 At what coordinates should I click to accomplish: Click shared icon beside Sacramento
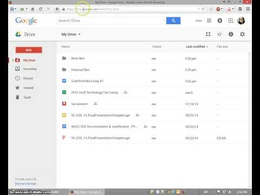(x=95, y=103)
